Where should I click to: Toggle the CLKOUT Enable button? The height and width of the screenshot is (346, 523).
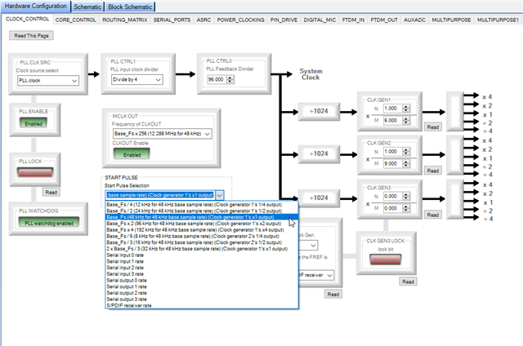[132, 154]
